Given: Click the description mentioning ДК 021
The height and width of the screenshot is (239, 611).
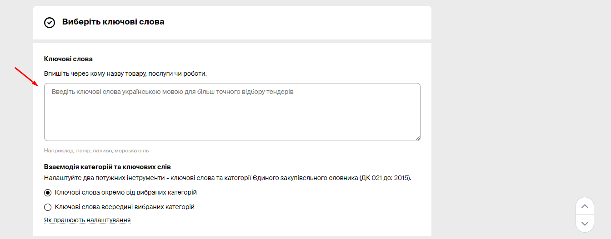Looking at the screenshot, I should 227,178.
